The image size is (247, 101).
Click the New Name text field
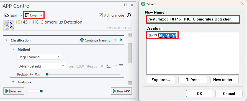click(x=193, y=19)
